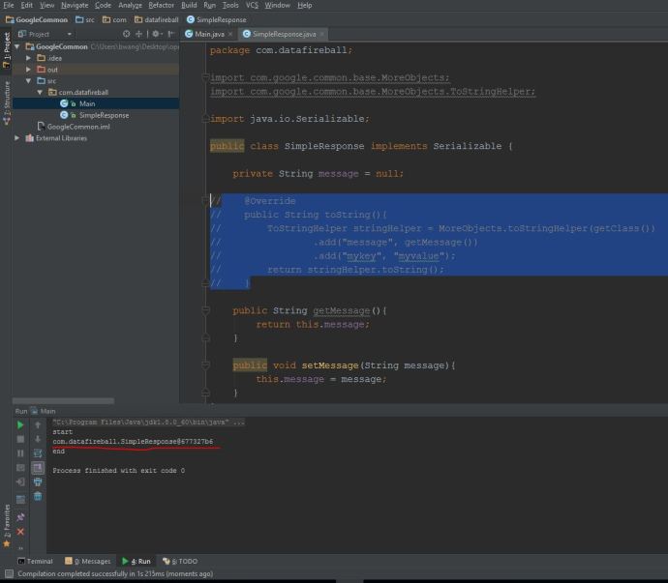Image resolution: width=668 pixels, height=583 pixels.
Task: Open Project panel gear settings icon
Action: (x=157, y=34)
